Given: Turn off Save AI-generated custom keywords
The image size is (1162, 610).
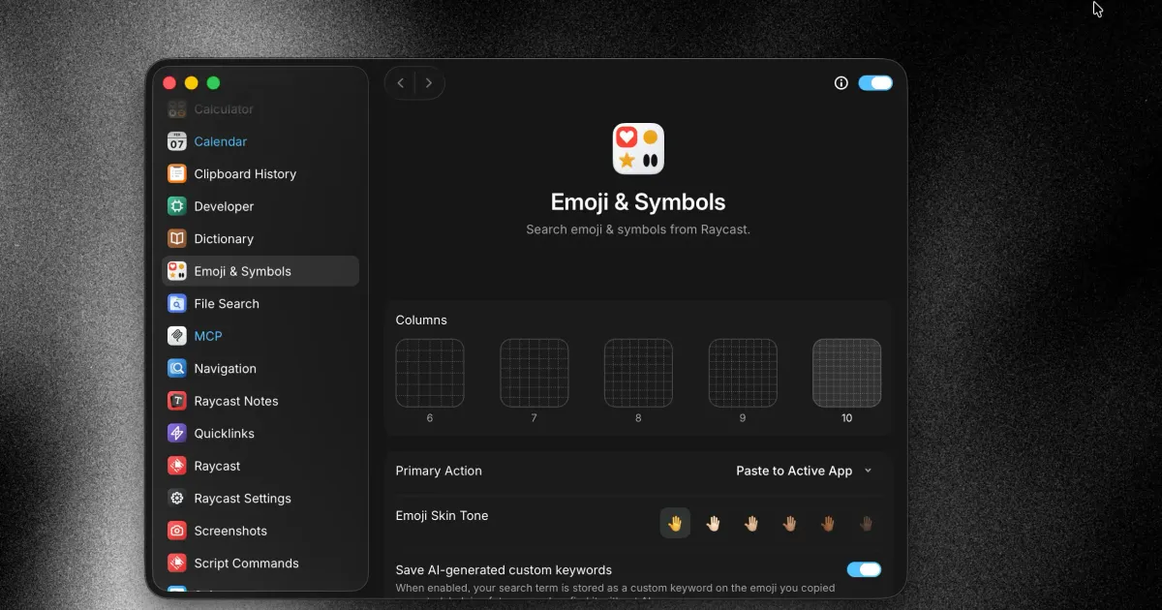Looking at the screenshot, I should click(864, 569).
